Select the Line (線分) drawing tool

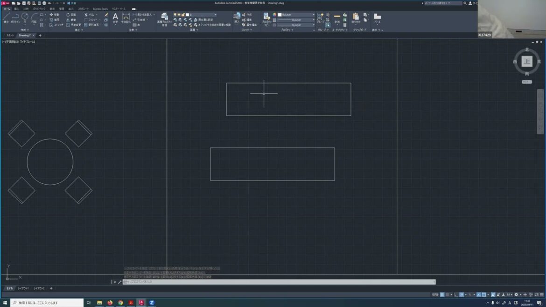[x=6, y=17]
